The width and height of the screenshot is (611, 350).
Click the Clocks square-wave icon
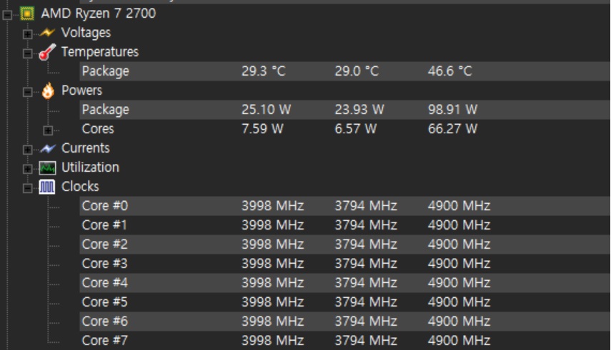[x=47, y=187]
